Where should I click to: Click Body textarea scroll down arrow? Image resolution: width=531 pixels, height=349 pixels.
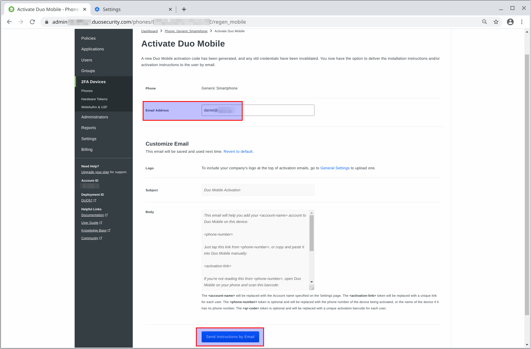(311, 282)
